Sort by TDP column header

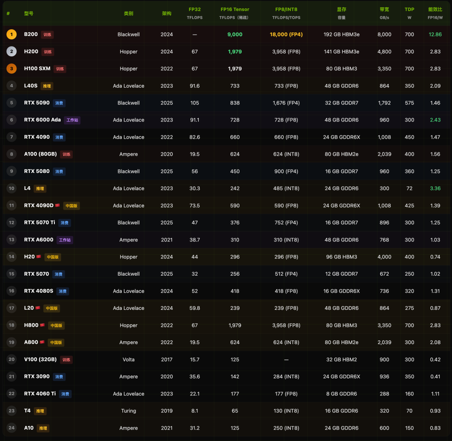point(409,13)
